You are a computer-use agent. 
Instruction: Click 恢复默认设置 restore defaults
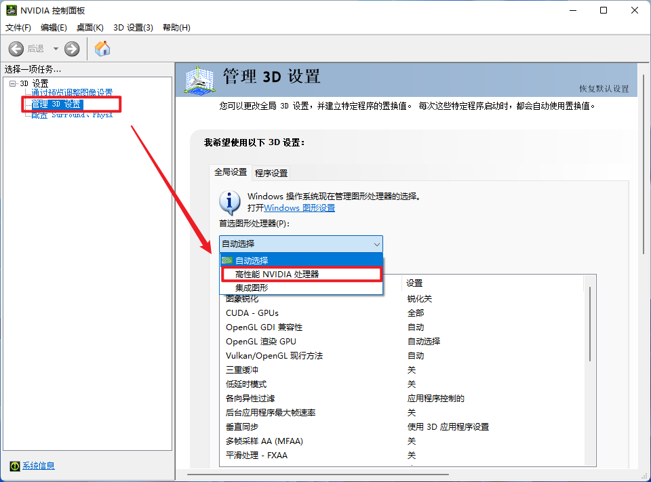[x=604, y=89]
